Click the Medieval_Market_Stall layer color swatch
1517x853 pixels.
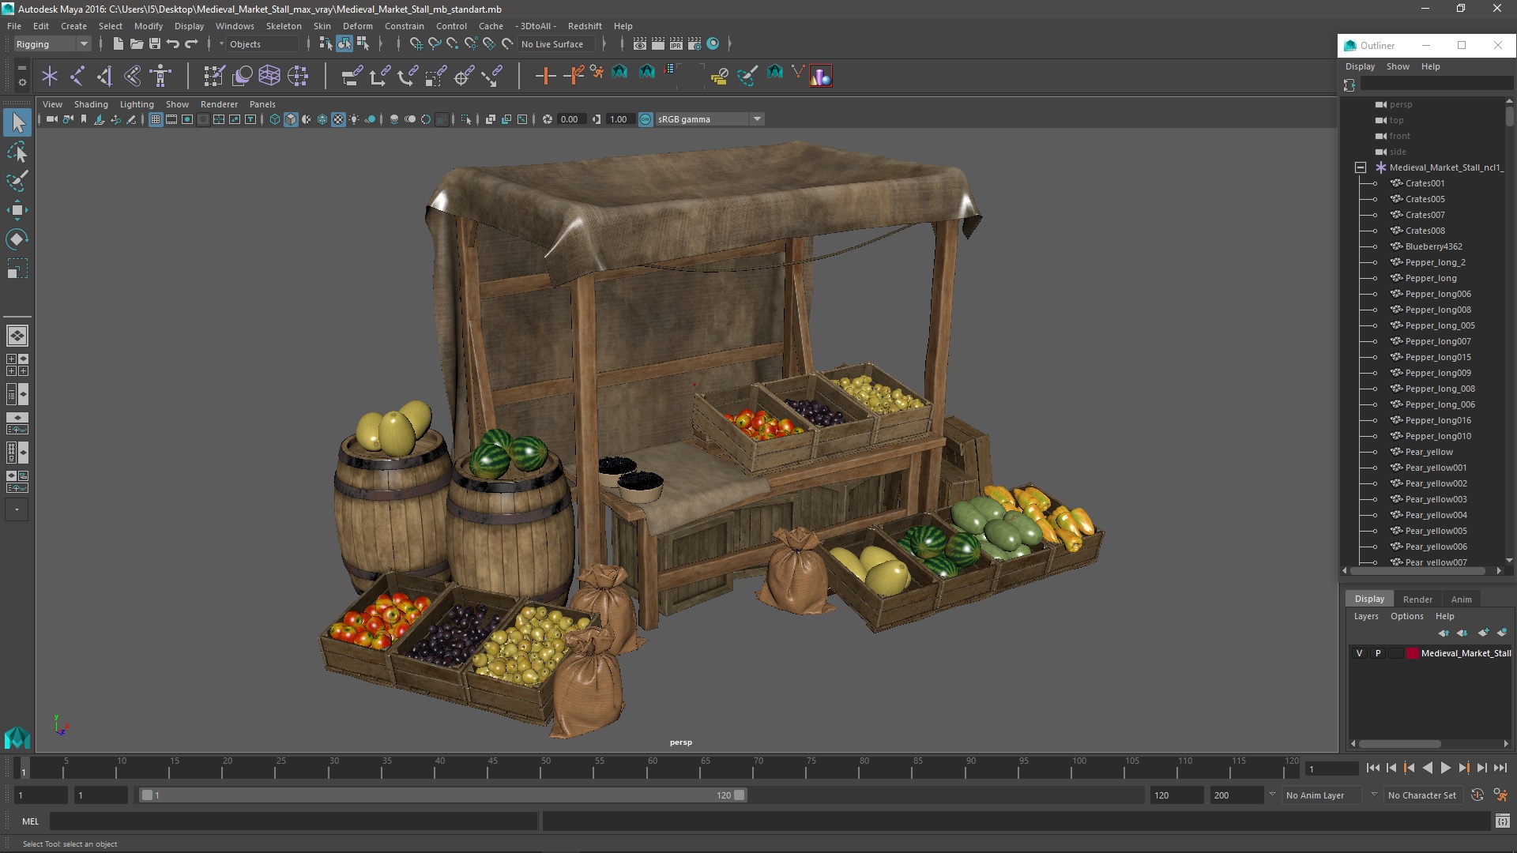click(1412, 653)
